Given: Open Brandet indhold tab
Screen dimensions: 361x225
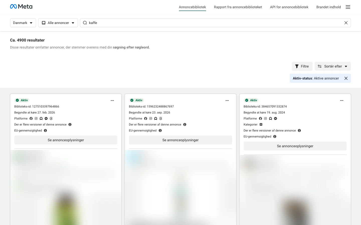Looking at the screenshot, I should [x=328, y=7].
